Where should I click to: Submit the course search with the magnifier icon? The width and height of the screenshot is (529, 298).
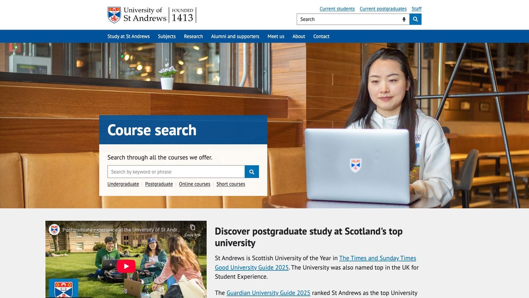coord(251,171)
